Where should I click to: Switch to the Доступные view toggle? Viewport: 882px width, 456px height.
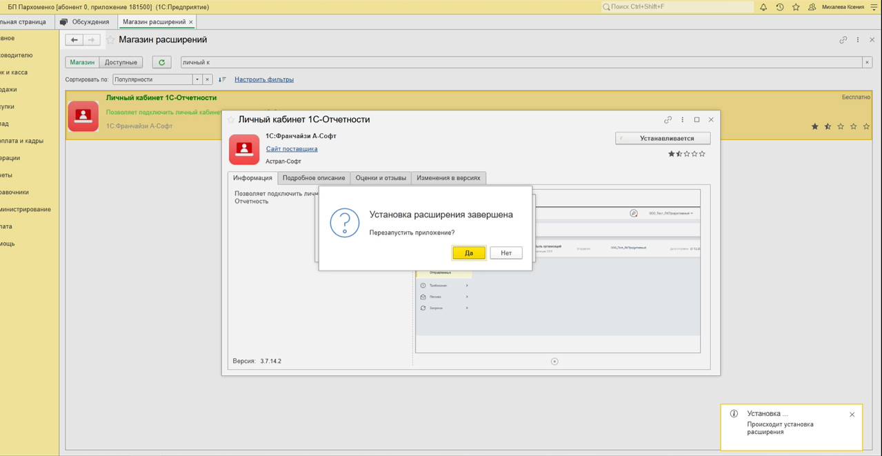point(121,62)
